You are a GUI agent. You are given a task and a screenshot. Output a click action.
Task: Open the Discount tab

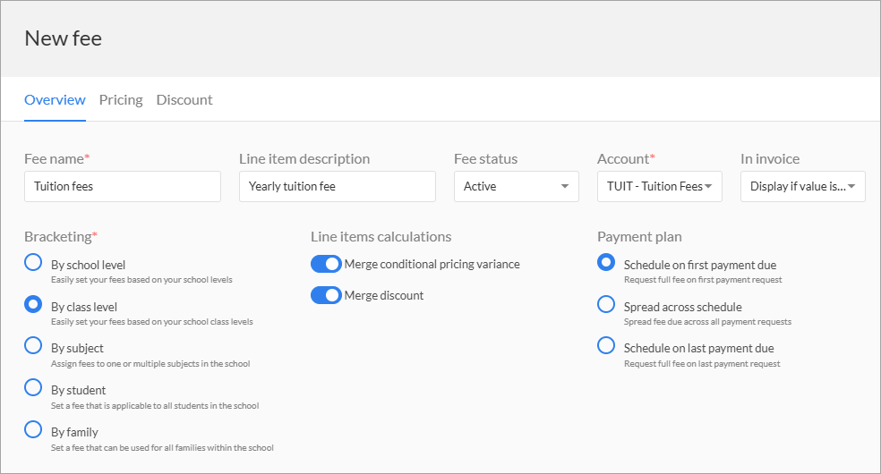tap(184, 100)
